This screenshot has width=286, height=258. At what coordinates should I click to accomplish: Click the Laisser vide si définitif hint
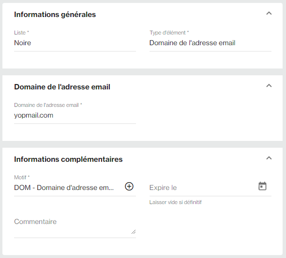point(175,202)
